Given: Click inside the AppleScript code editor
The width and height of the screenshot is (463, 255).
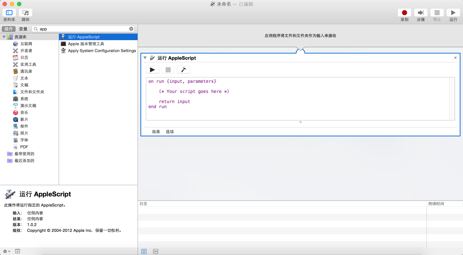Looking at the screenshot, I should coord(298,98).
